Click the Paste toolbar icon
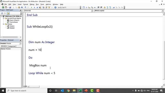The image size is (165, 93). [x=19, y=7]
